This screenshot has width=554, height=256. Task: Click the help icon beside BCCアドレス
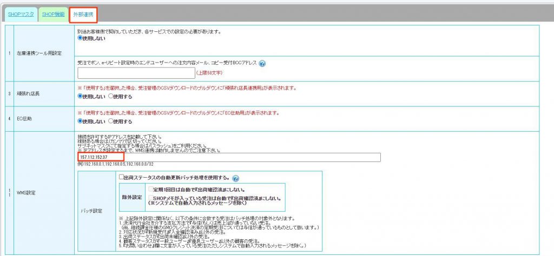(x=262, y=64)
